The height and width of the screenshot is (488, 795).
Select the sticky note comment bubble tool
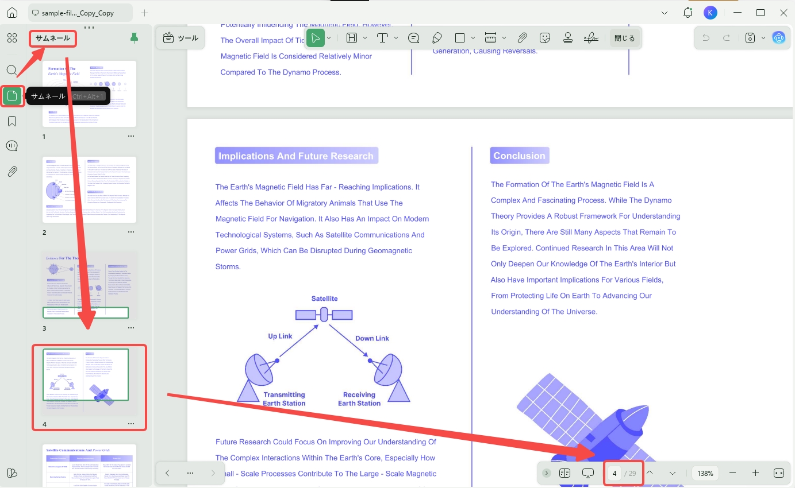click(413, 38)
